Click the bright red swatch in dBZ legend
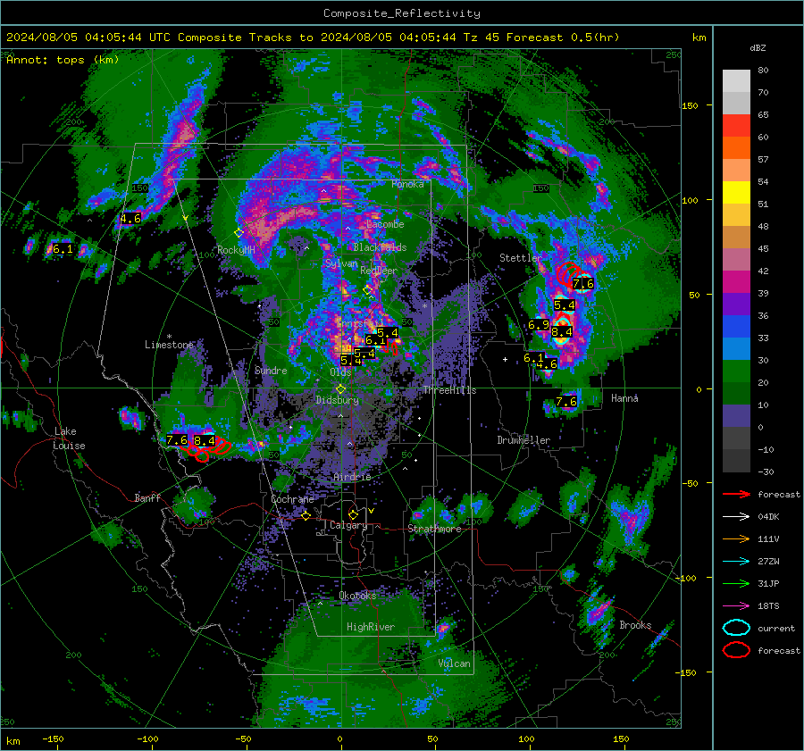Screen dimensions: 804x751 point(736,126)
